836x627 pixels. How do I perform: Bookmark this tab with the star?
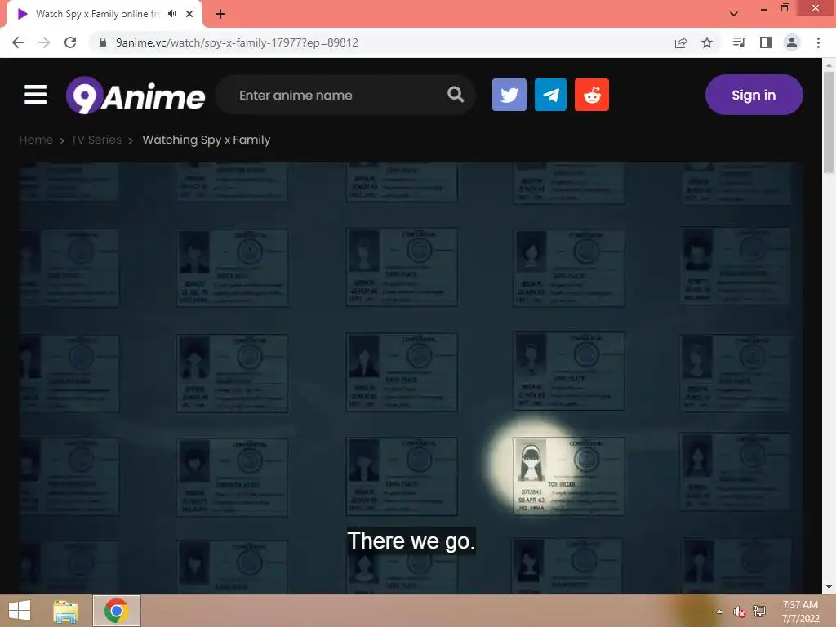[707, 42]
